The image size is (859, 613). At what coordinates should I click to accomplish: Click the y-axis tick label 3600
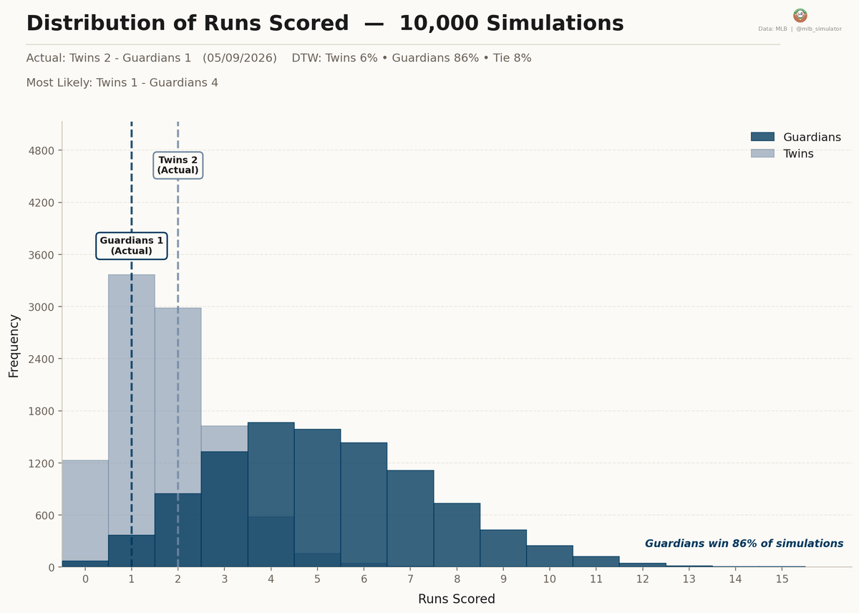tap(42, 255)
